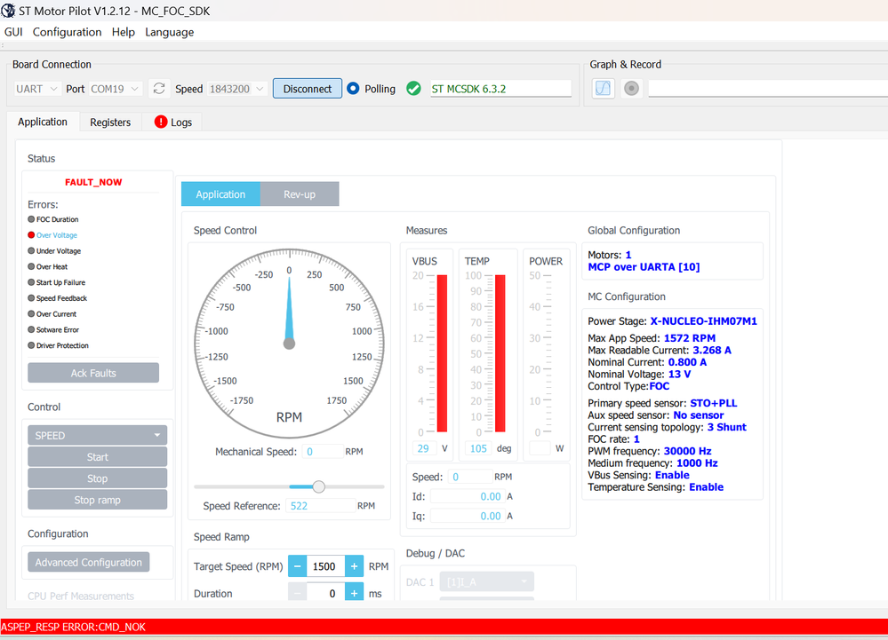The image size is (888, 640).
Task: Decrease Duration with minus button
Action: pos(297,593)
